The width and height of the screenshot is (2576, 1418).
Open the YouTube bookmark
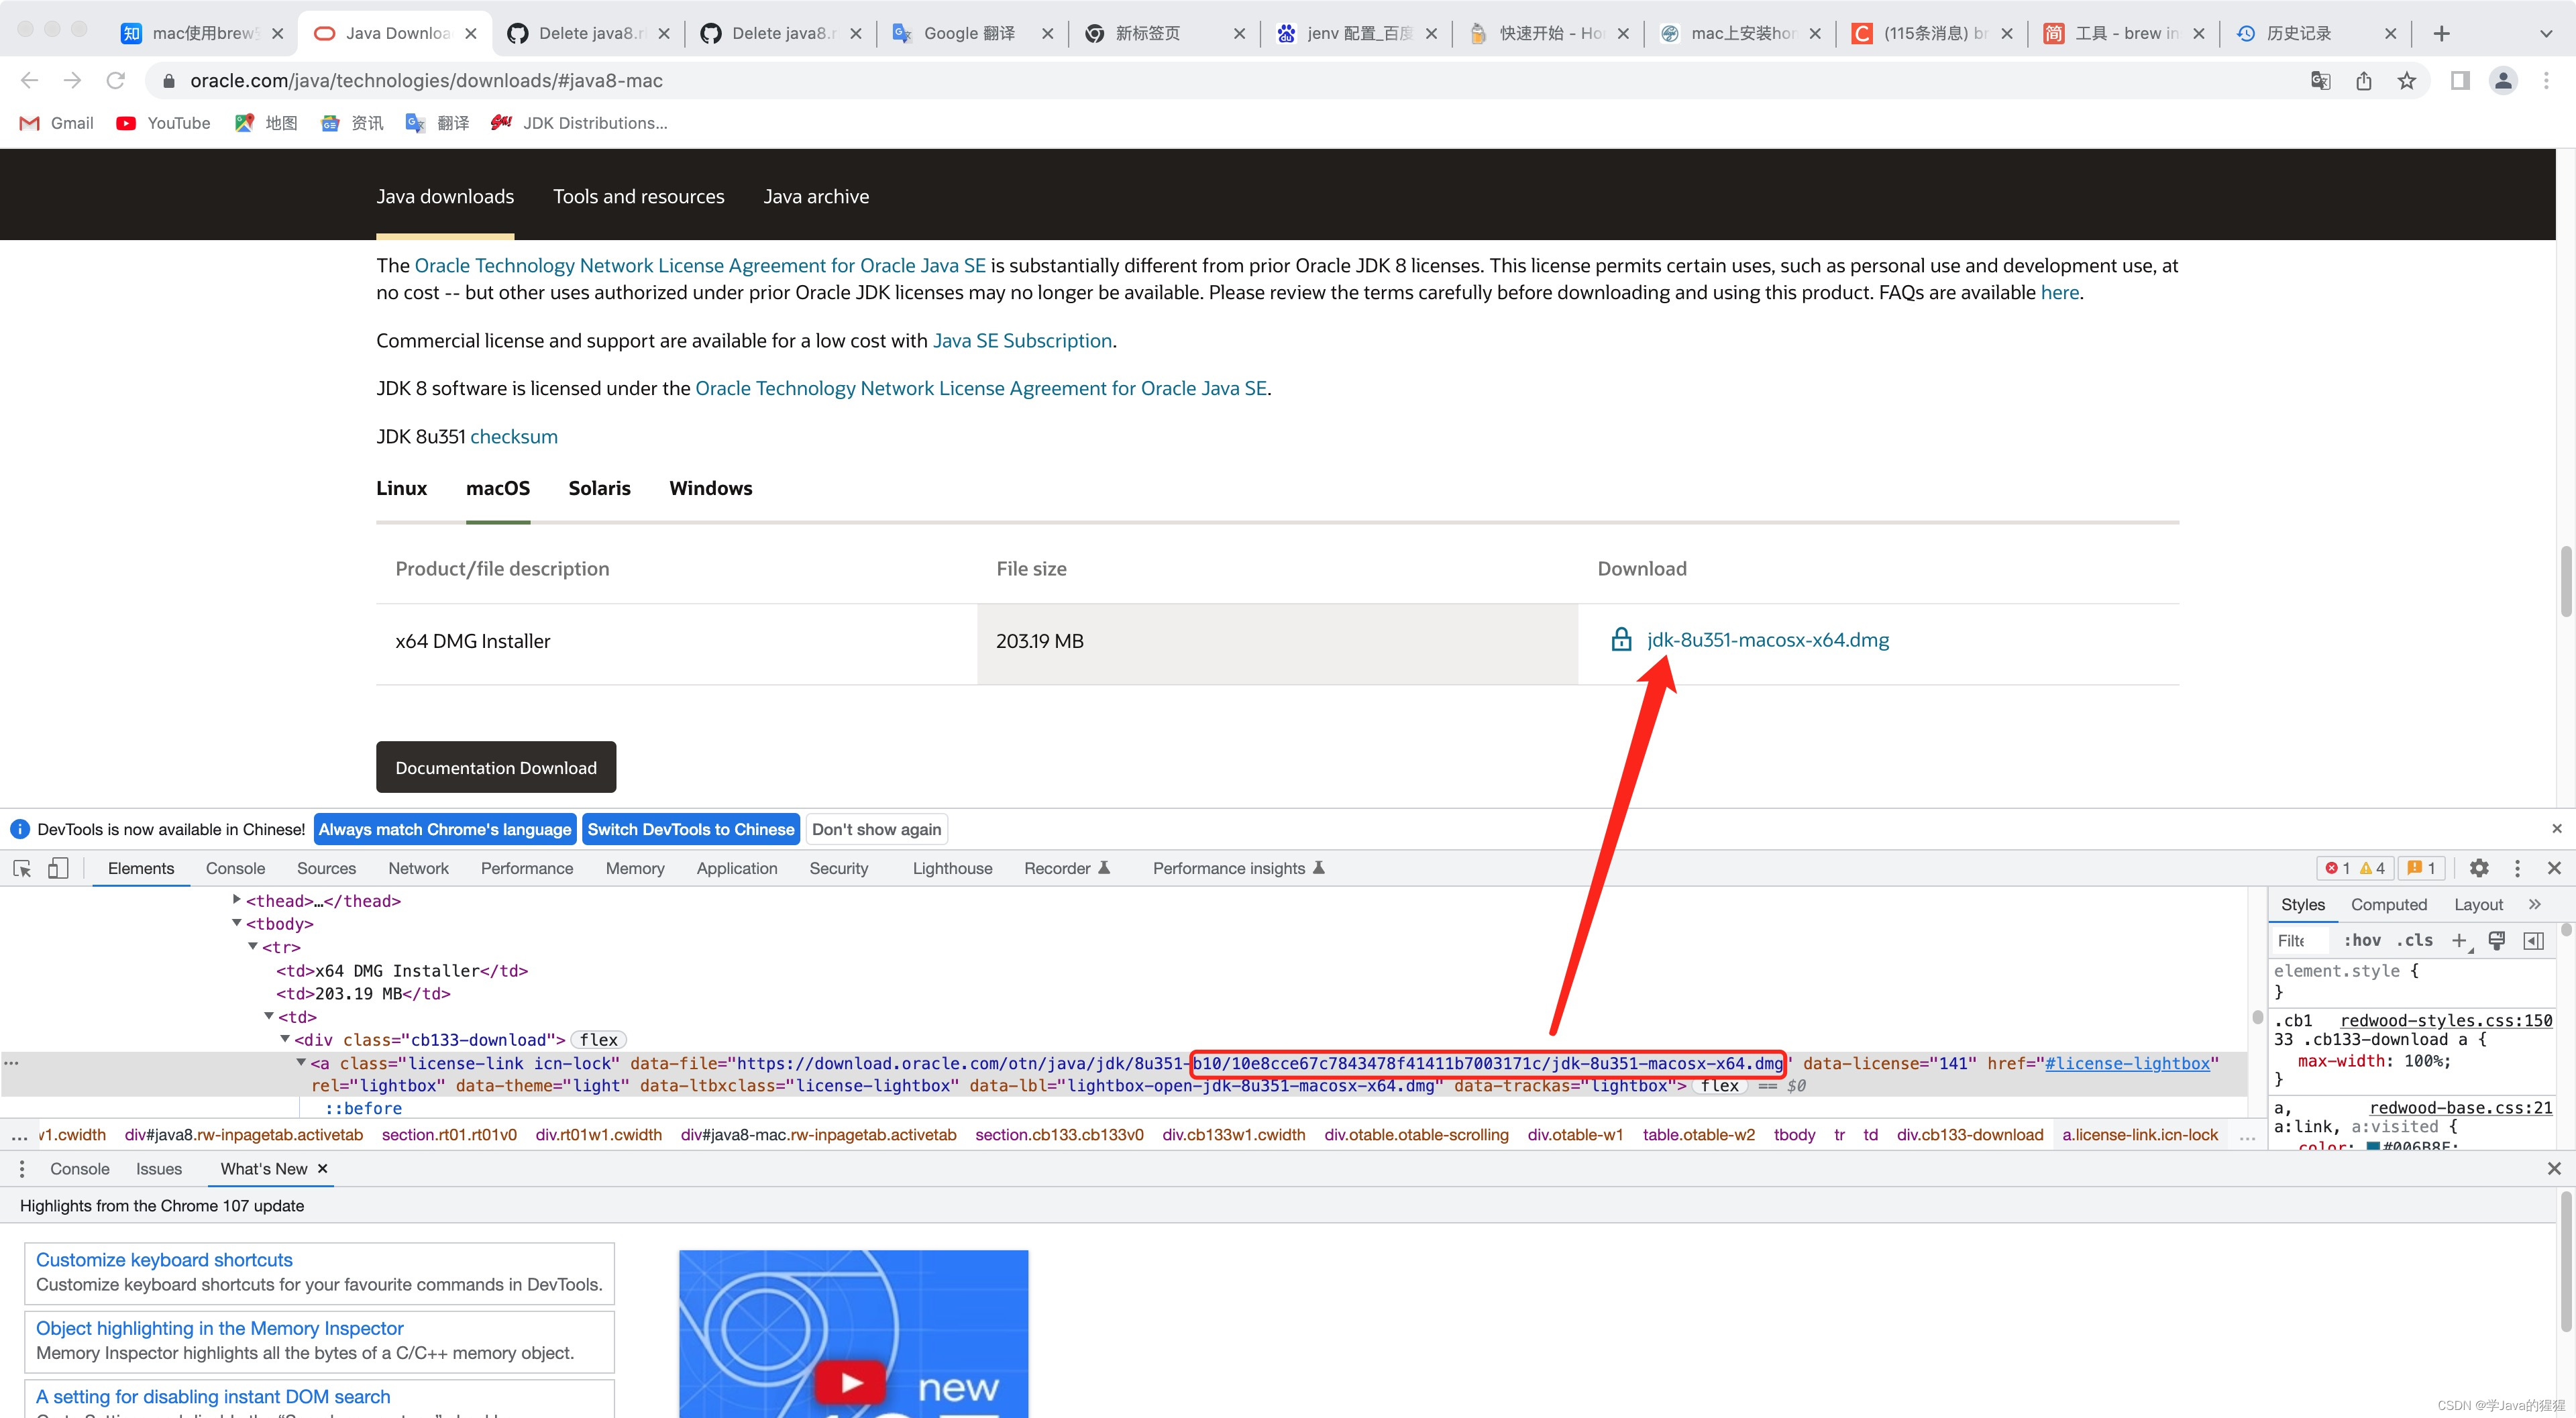coord(163,123)
